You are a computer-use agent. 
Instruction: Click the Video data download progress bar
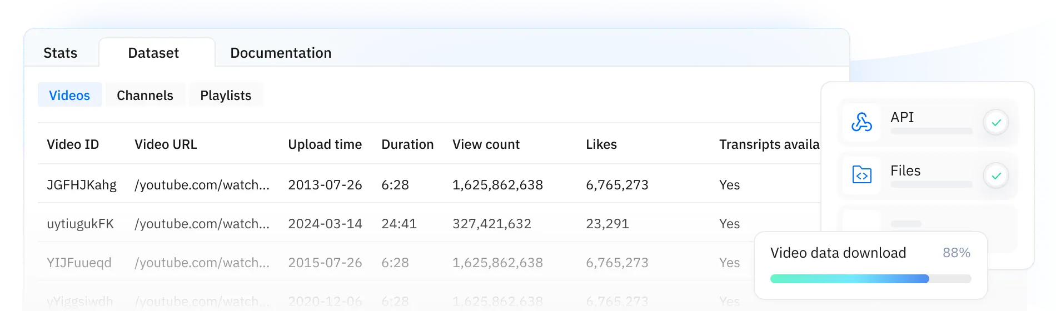tap(870, 279)
